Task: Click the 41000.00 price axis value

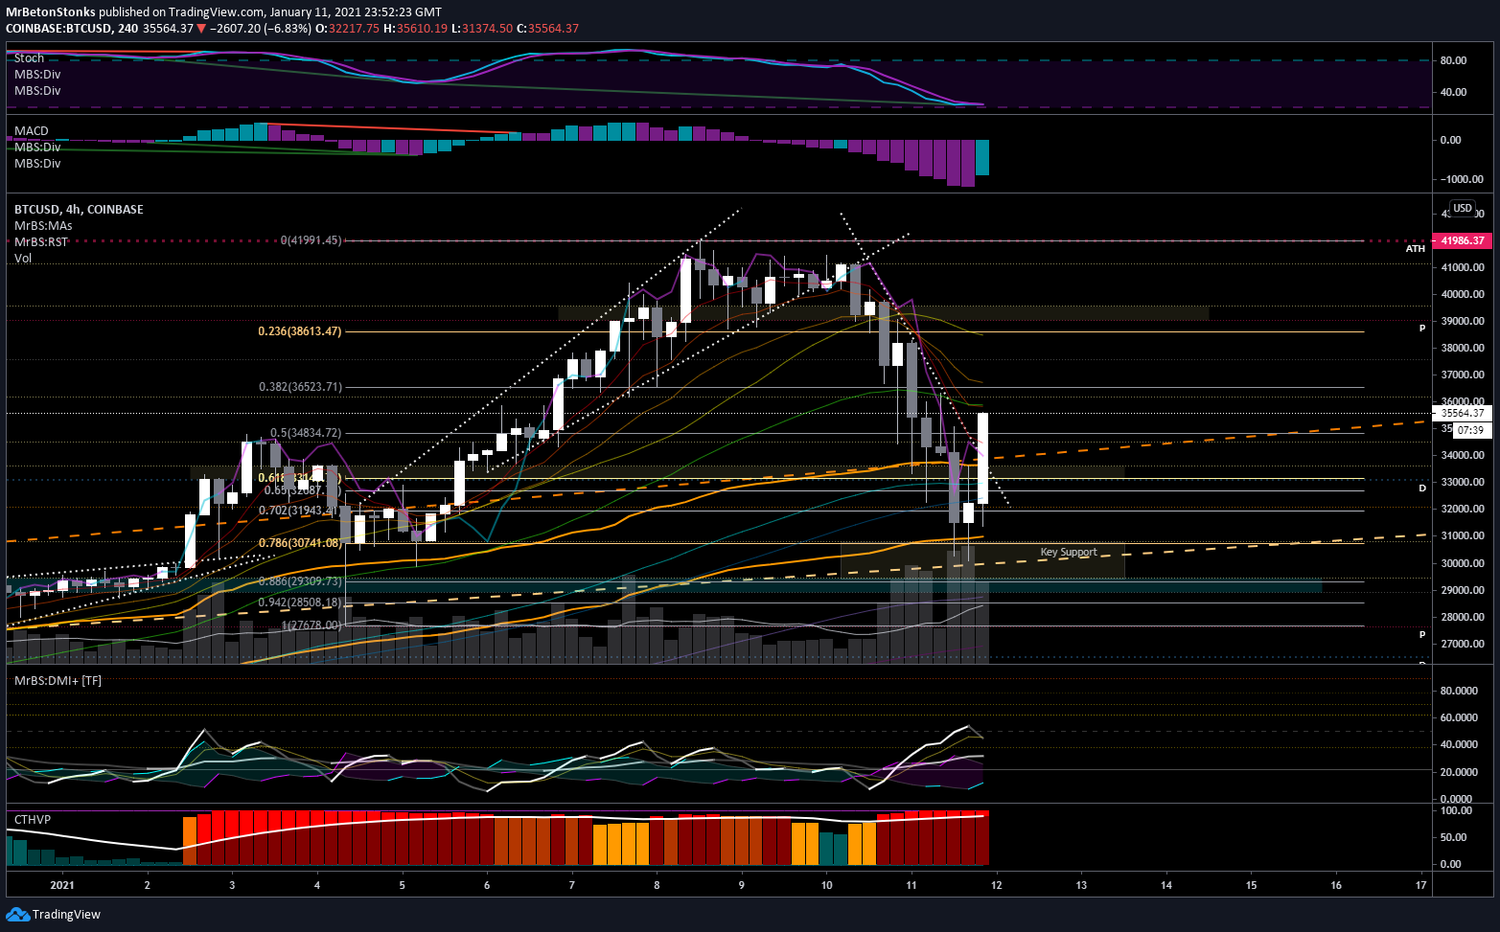Action: coord(1462,268)
